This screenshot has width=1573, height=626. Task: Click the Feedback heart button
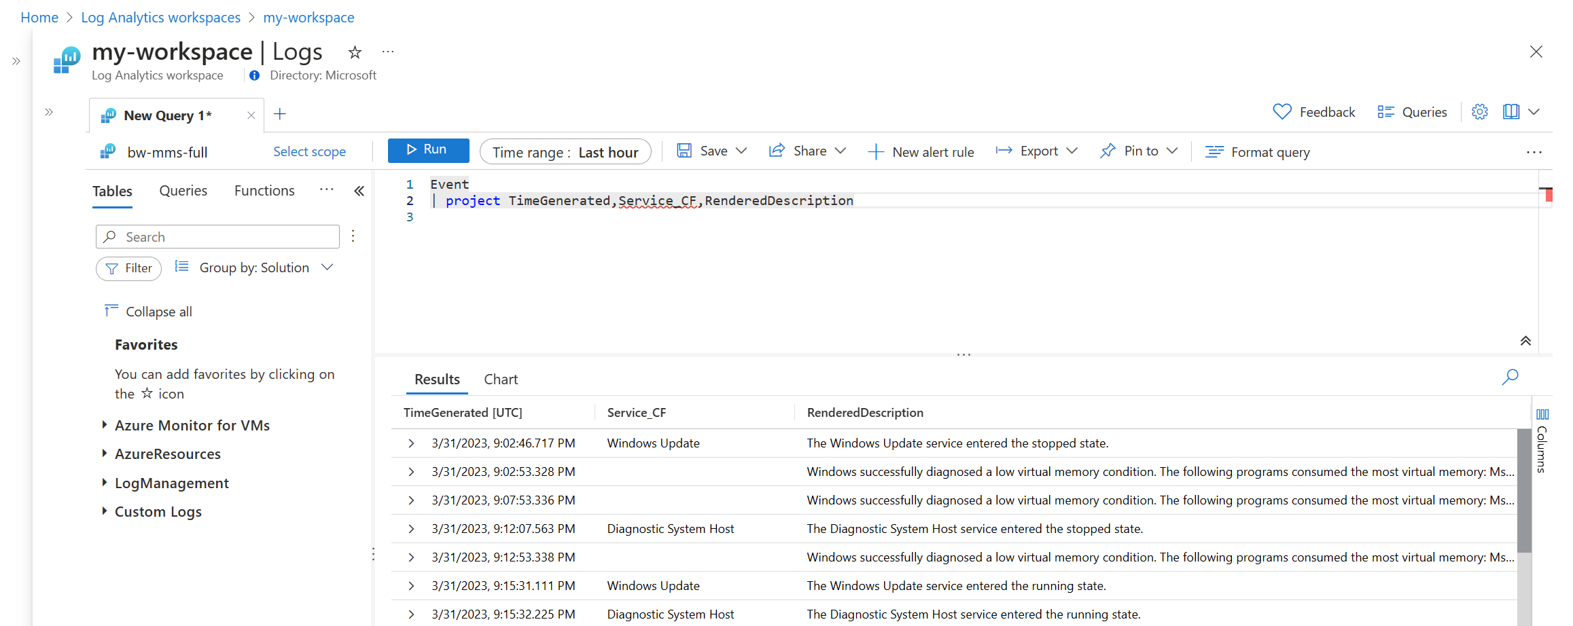pyautogui.click(x=1313, y=112)
